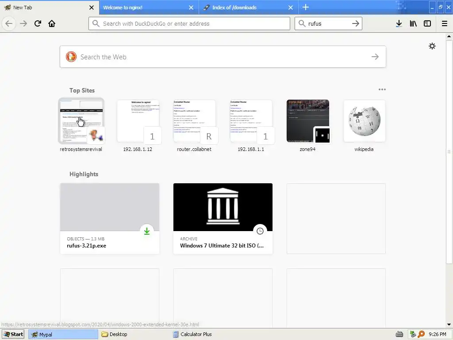Image resolution: width=453 pixels, height=340 pixels.
Task: Open the 192.168.1.12 top site
Action: pos(138,125)
